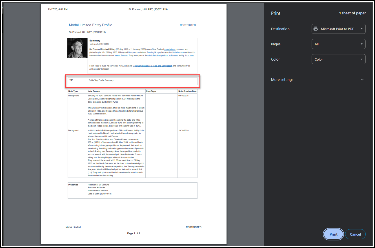Click the 'Note Creation Date' column header

(x=187, y=91)
